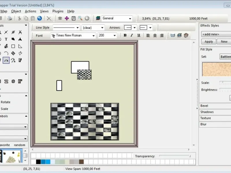The image size is (231, 173).
Task: Pick the black color swatch
Action: [38, 162]
